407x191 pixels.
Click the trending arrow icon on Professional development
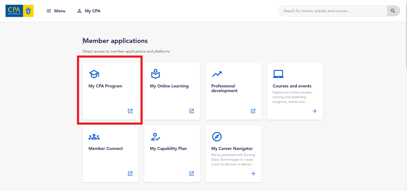point(217,74)
